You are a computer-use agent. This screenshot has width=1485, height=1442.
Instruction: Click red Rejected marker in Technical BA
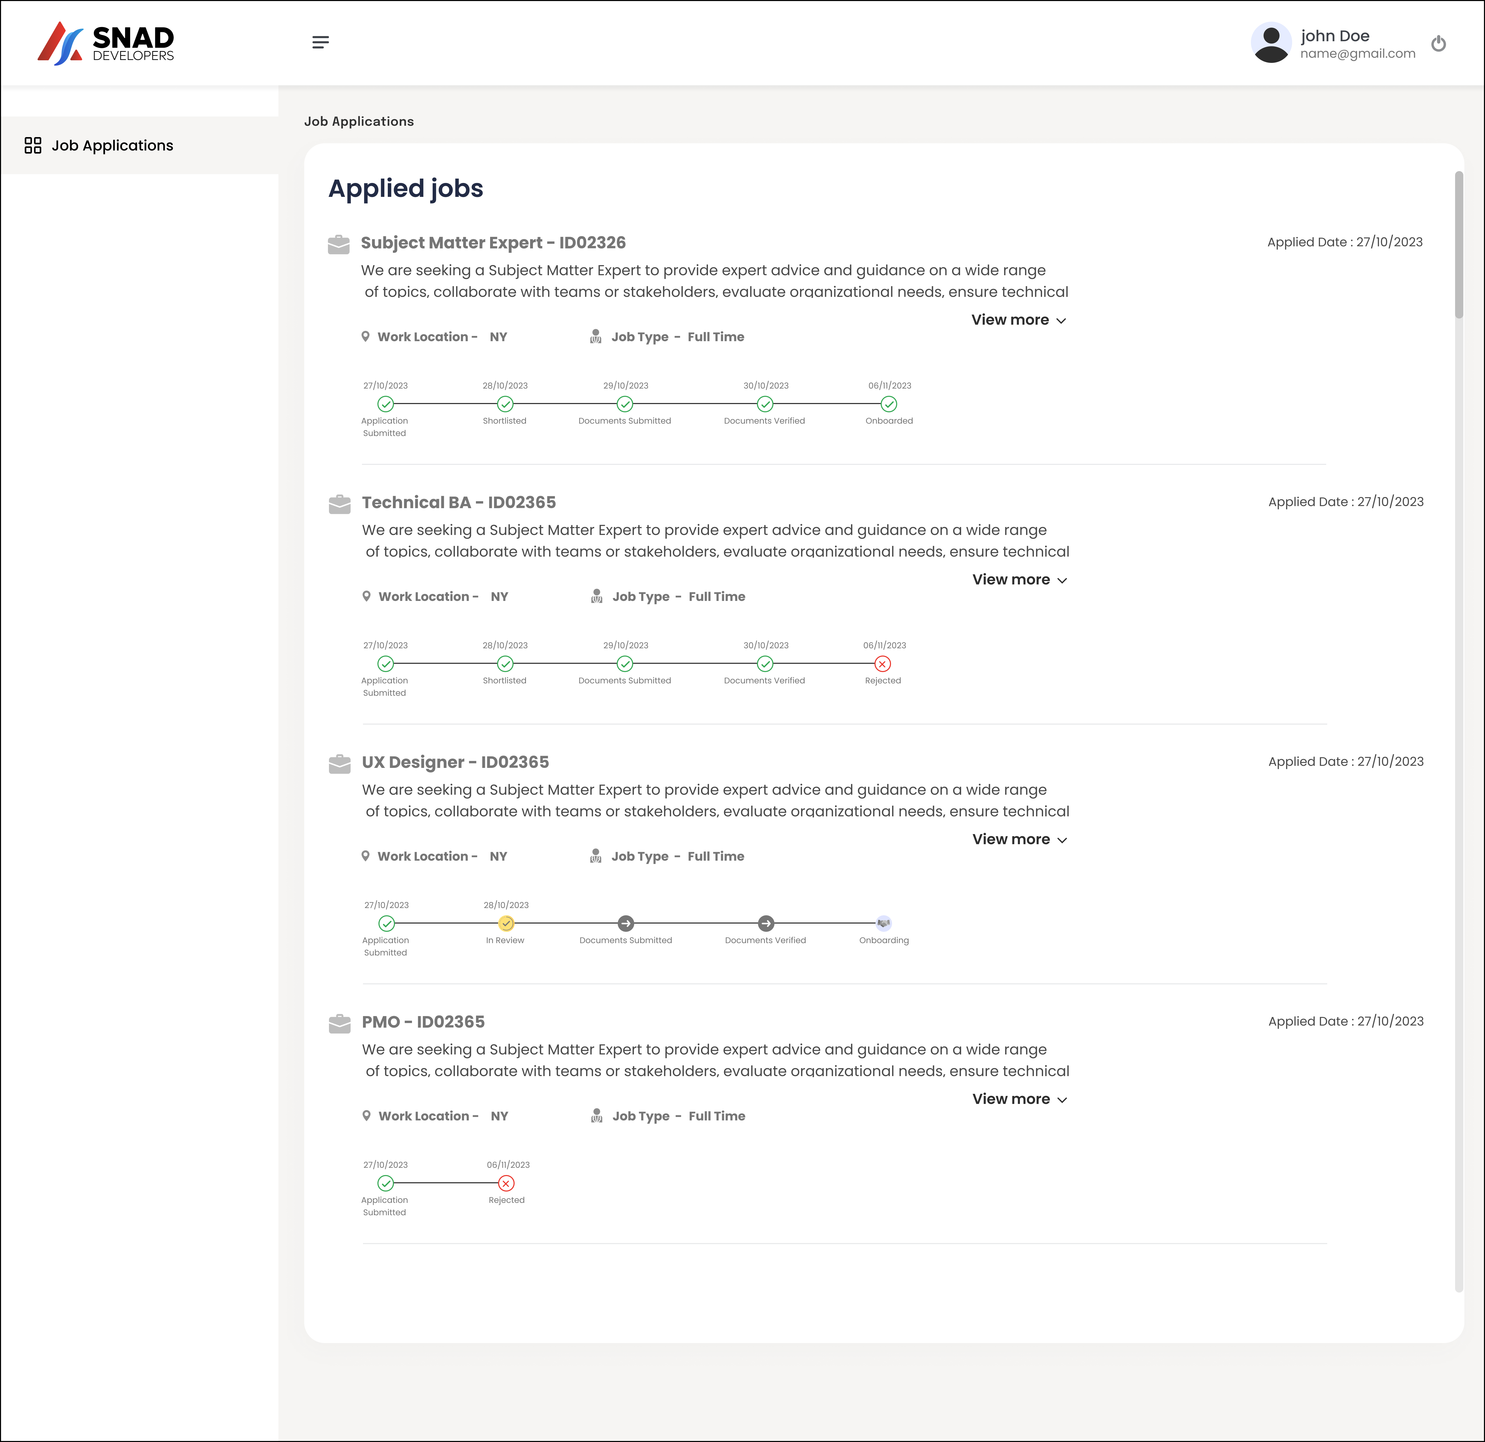(x=883, y=664)
